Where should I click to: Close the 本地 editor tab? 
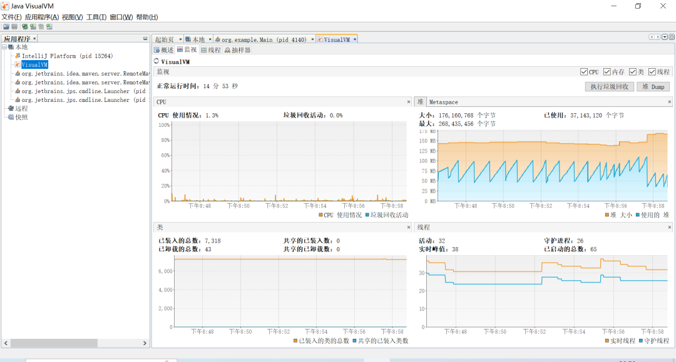pos(210,39)
